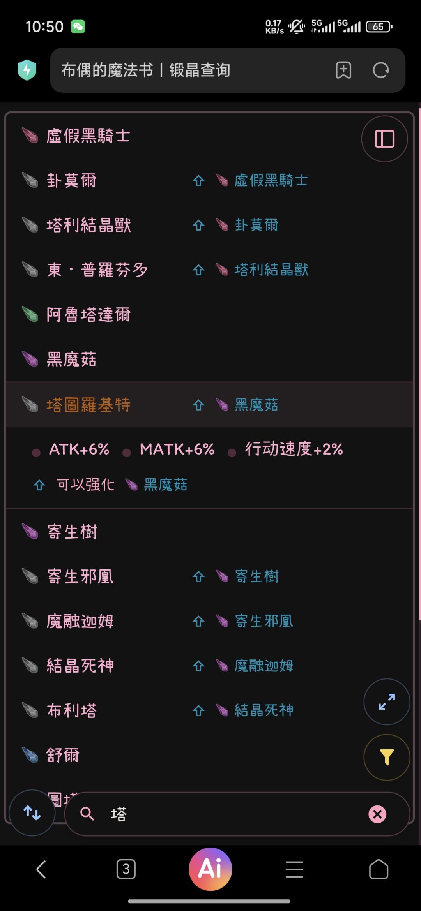
Task: Open the browser tabs switcher
Action: [x=126, y=869]
